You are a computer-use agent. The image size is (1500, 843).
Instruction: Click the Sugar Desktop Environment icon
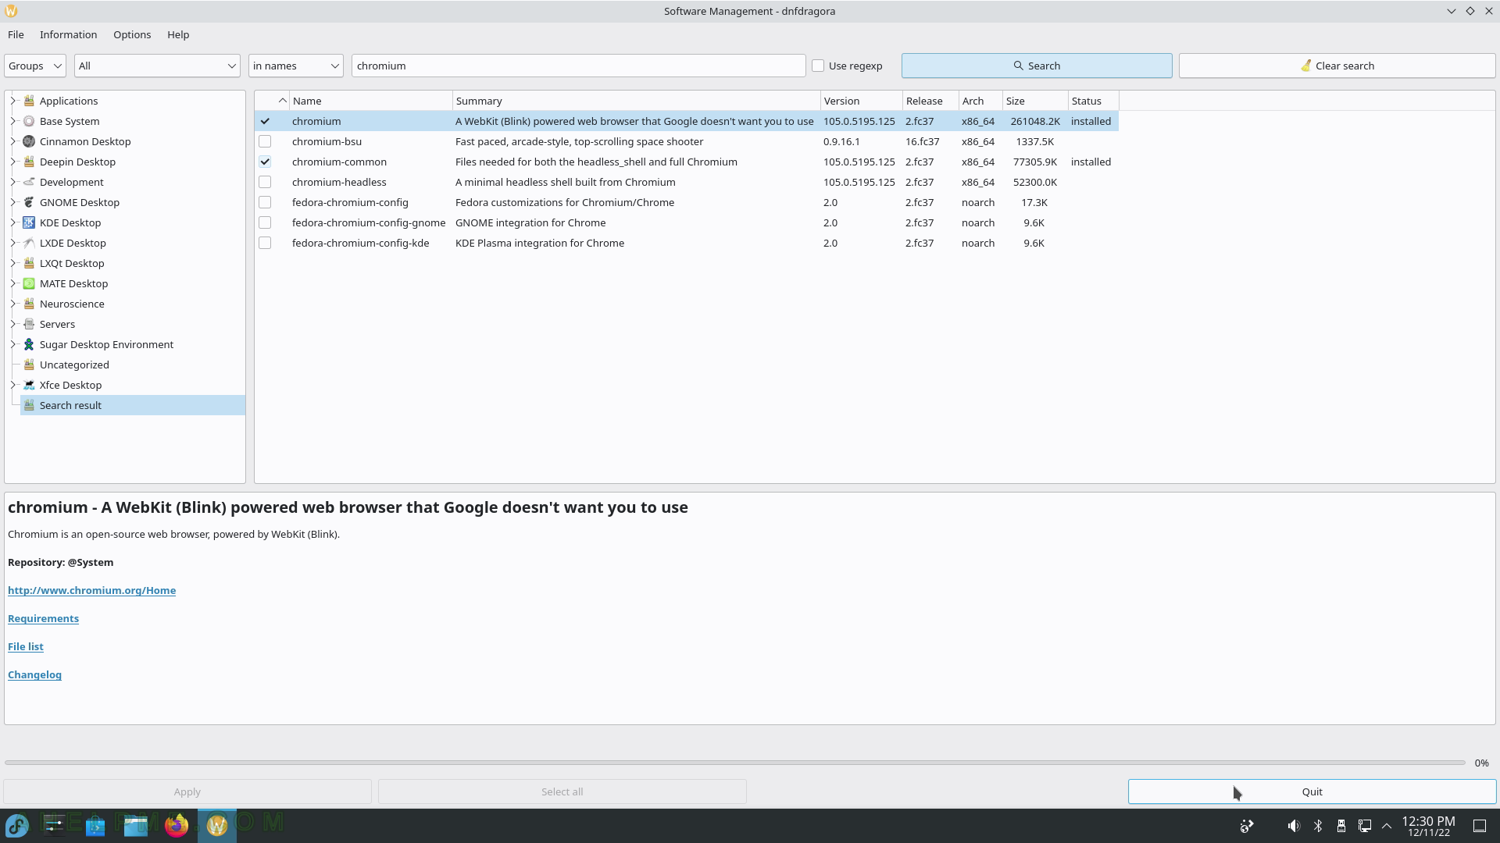coord(29,344)
